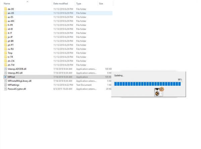
Task: Select the 'ru-RU' folder name
Action: click(11, 49)
